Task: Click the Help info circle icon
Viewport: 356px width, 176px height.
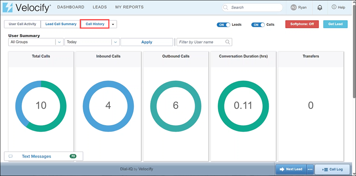Action: pyautogui.click(x=334, y=7)
